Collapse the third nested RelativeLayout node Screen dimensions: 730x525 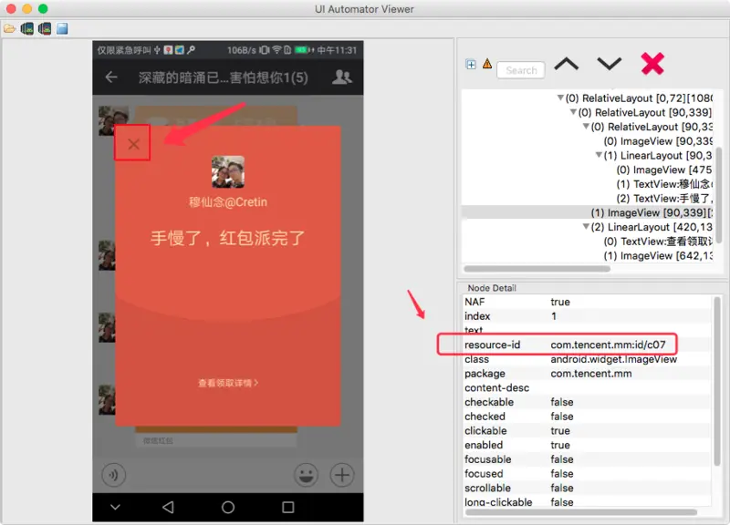pyautogui.click(x=586, y=127)
